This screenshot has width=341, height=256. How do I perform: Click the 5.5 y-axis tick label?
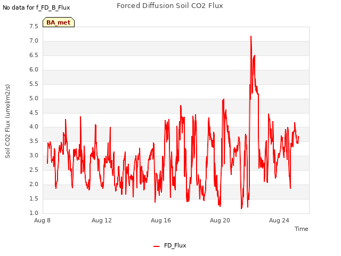[x=34, y=84]
